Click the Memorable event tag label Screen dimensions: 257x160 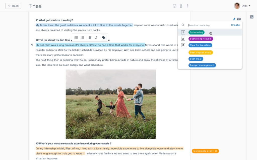(x=203, y=151)
